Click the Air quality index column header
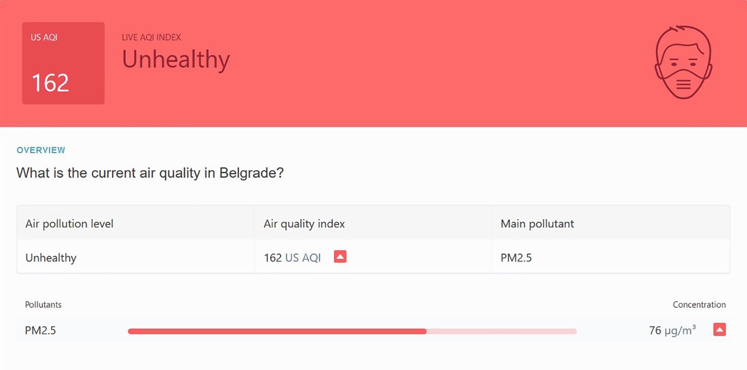The image size is (747, 370). (304, 224)
